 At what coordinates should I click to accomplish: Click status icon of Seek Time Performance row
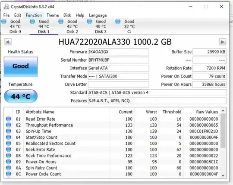tap(9, 155)
